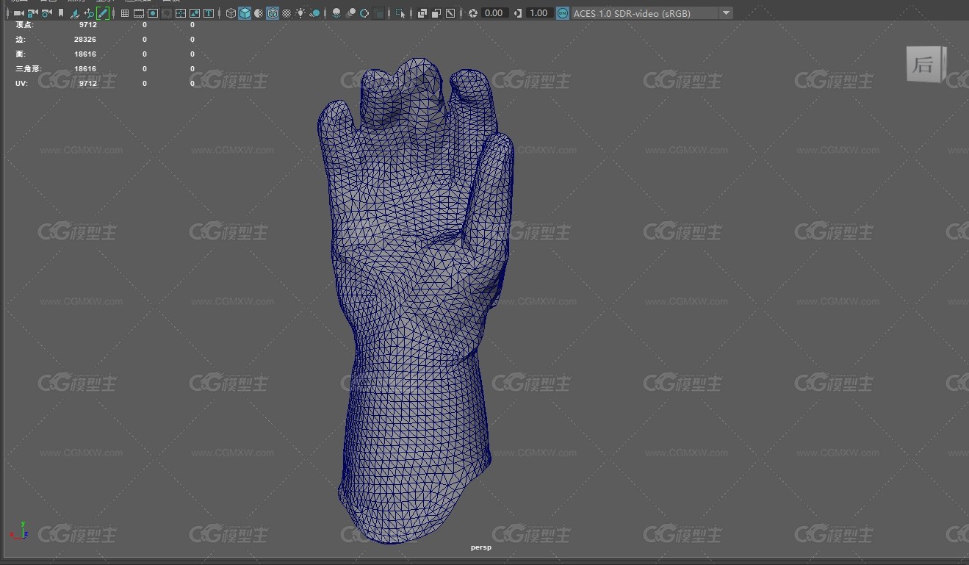
Task: Toggle the View Transform ON button
Action: pyautogui.click(x=563, y=13)
